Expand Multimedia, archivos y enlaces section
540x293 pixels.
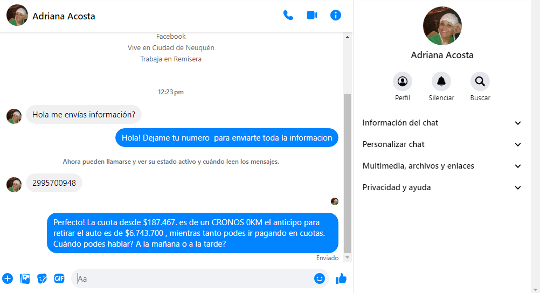coord(442,166)
